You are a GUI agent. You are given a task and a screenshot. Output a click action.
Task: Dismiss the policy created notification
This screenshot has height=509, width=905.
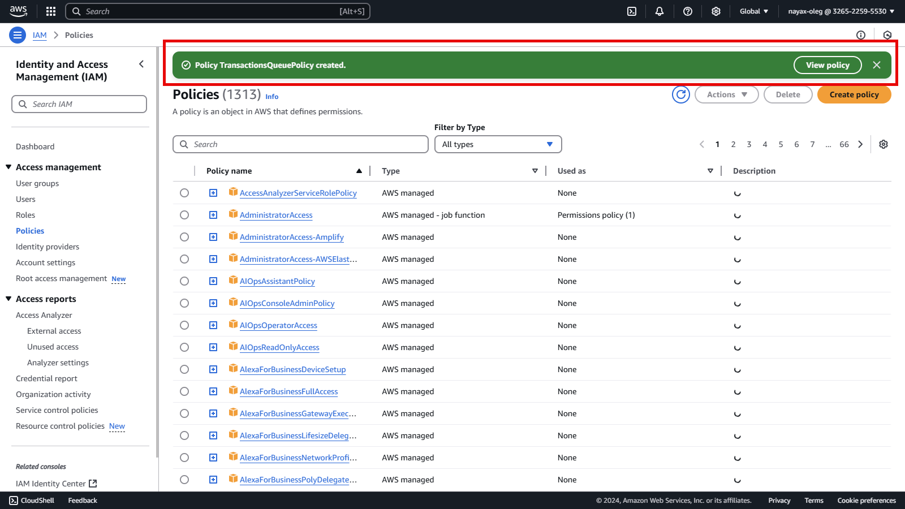click(x=877, y=65)
